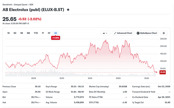The width and height of the screenshot is (174, 108).
Task: Click the 1y Target Est value 31.85
Action: click(167, 102)
